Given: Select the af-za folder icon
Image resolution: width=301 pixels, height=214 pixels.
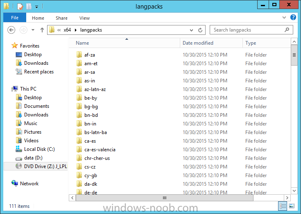Looking at the screenshot, I should (79, 55).
